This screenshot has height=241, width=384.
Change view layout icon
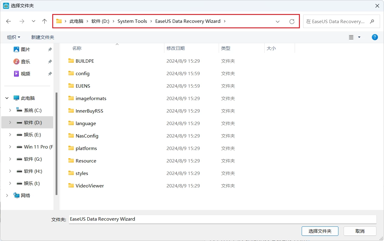[351, 37]
